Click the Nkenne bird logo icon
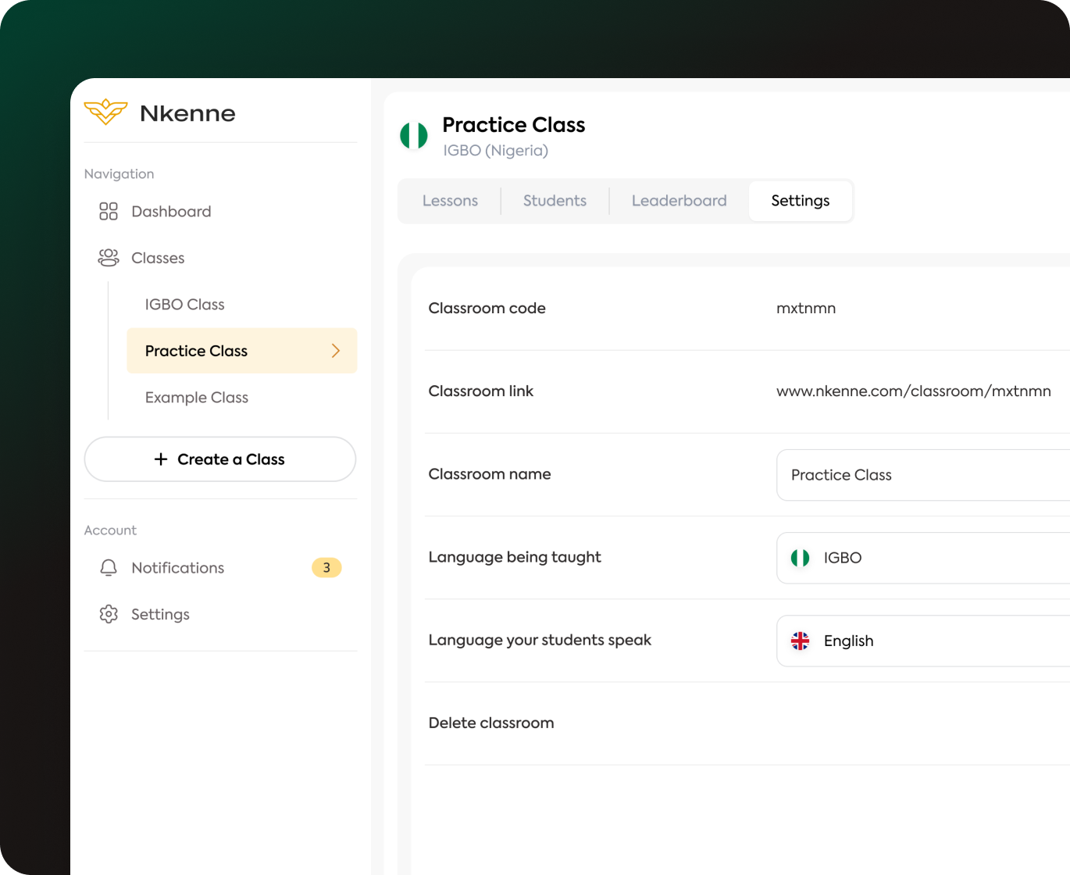Image resolution: width=1070 pixels, height=875 pixels. 105,112
